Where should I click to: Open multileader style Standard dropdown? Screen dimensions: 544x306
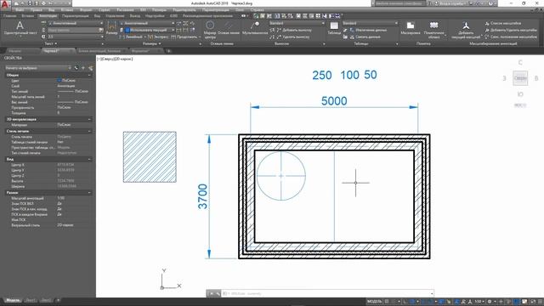coord(297,23)
